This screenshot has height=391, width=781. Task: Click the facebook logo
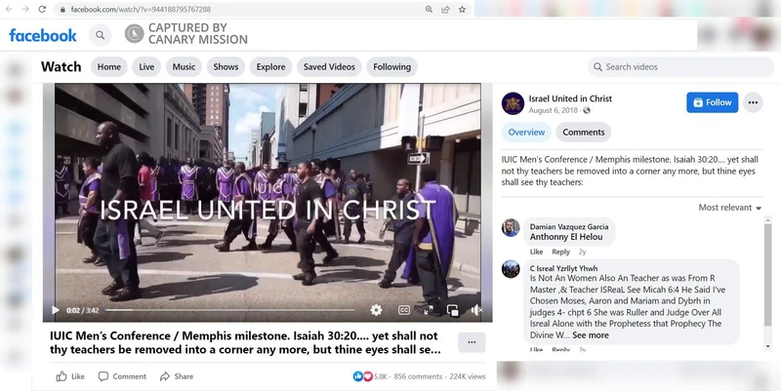pyautogui.click(x=43, y=35)
